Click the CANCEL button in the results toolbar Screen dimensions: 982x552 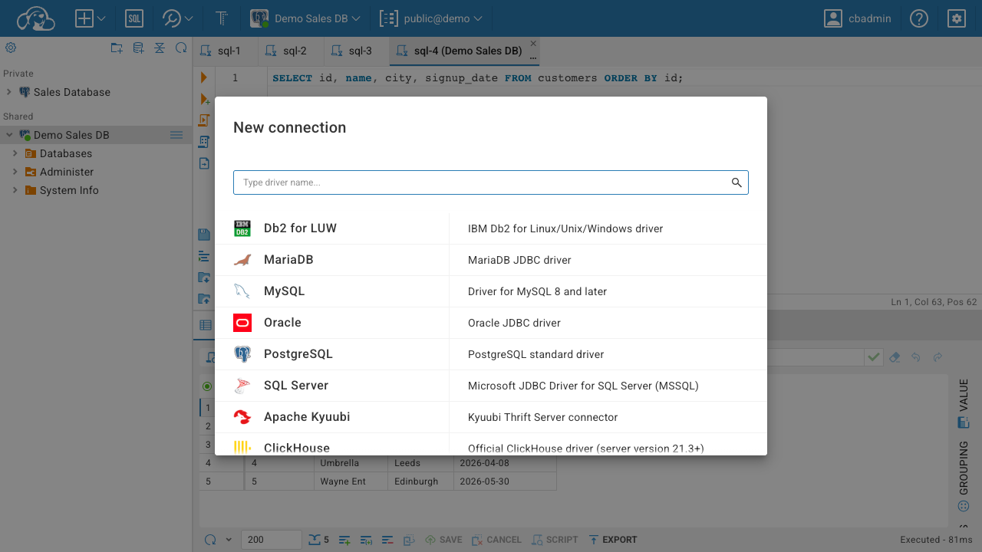(x=496, y=540)
